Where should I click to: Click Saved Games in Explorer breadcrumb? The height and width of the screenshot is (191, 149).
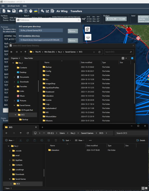point(87,133)
